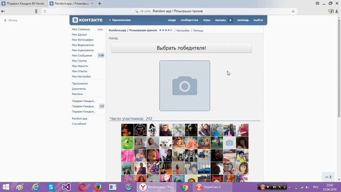The width and height of the screenshot is (341, 192).
Task: Open Skype from the taskbar
Action: click(x=51, y=187)
